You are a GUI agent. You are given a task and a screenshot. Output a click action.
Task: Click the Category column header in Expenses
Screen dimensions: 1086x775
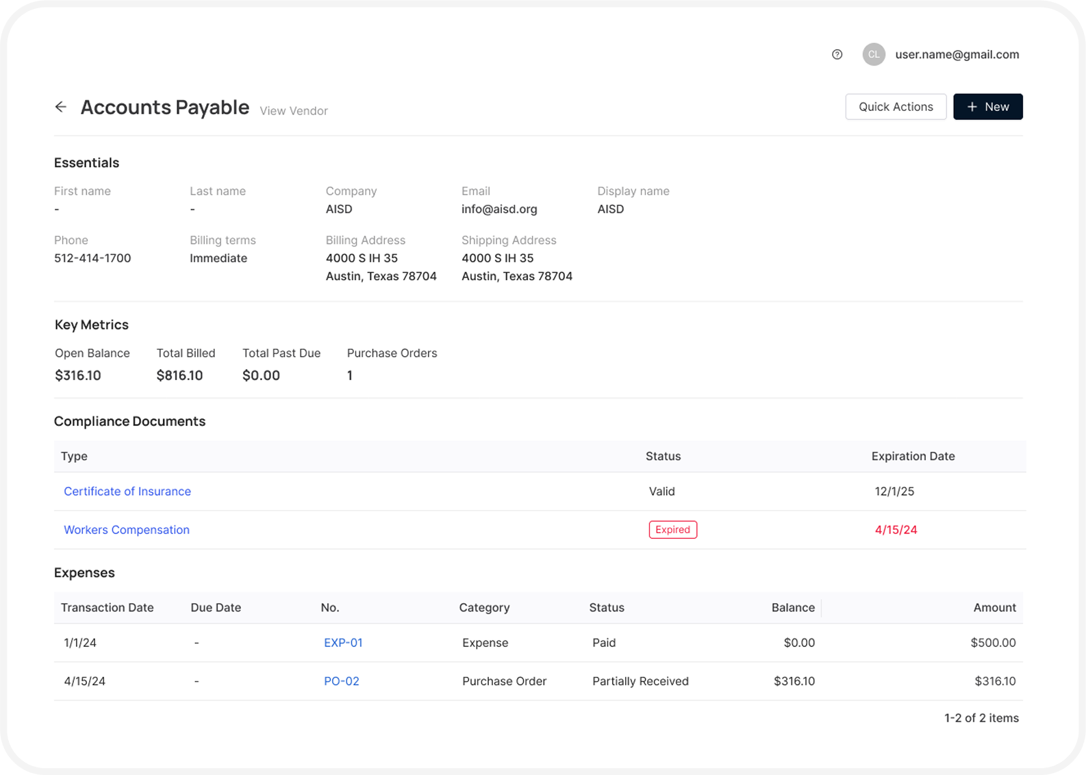tap(484, 608)
